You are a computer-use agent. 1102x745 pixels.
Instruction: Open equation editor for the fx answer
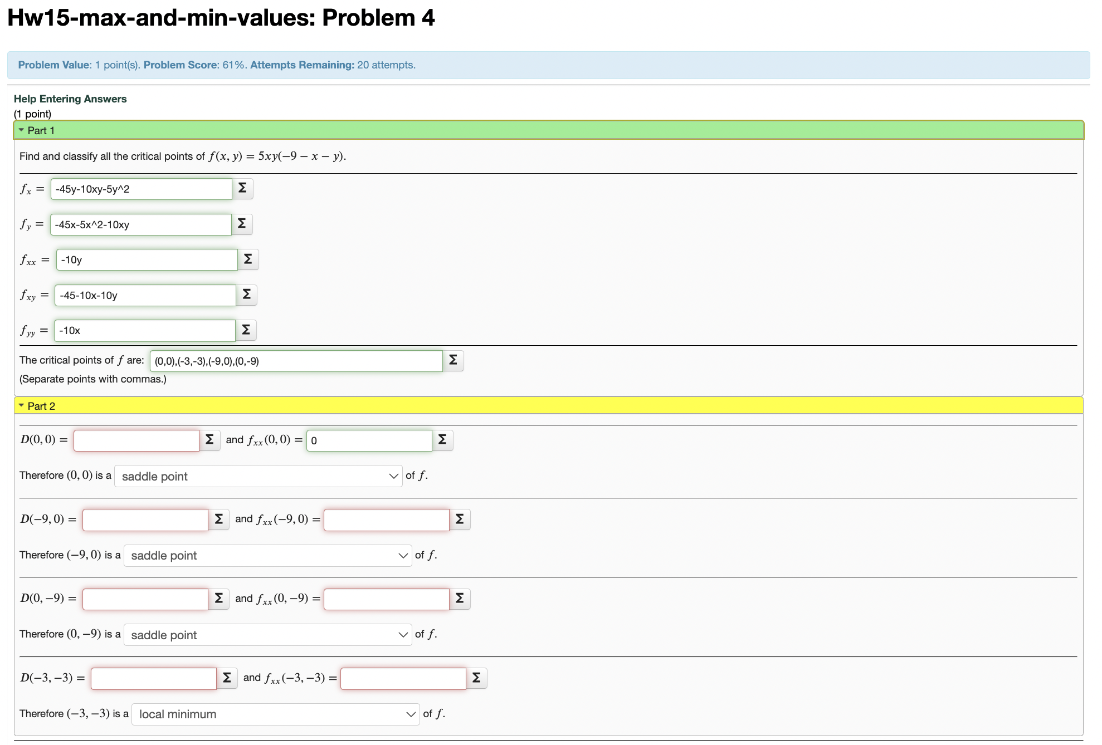tap(242, 188)
